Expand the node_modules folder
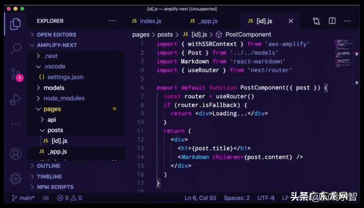 64,98
